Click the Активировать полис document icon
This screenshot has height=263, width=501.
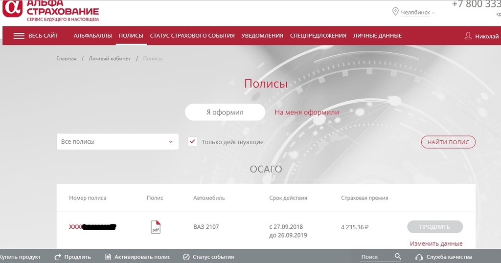[108, 257]
